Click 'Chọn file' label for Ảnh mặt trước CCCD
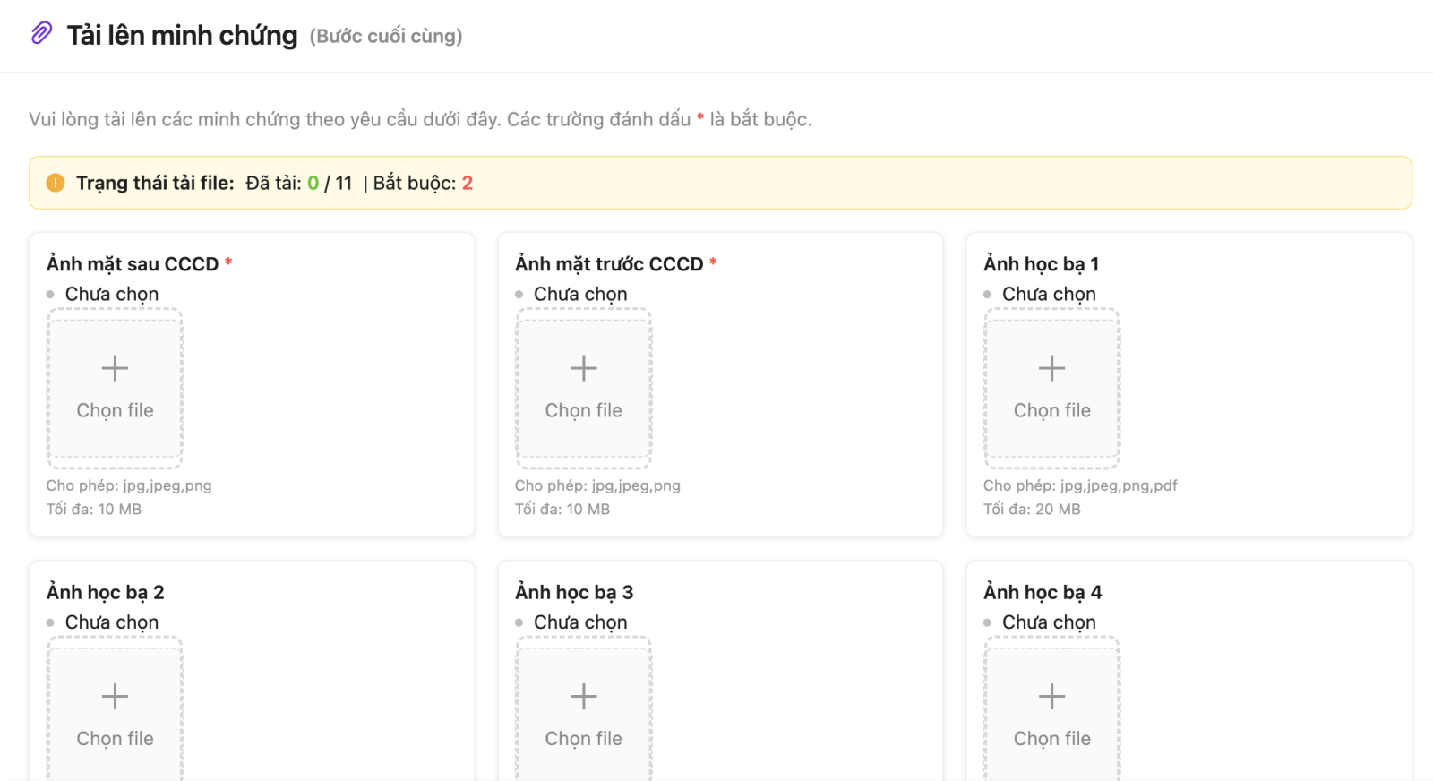Viewport: 1433px width, 781px height. (x=583, y=410)
